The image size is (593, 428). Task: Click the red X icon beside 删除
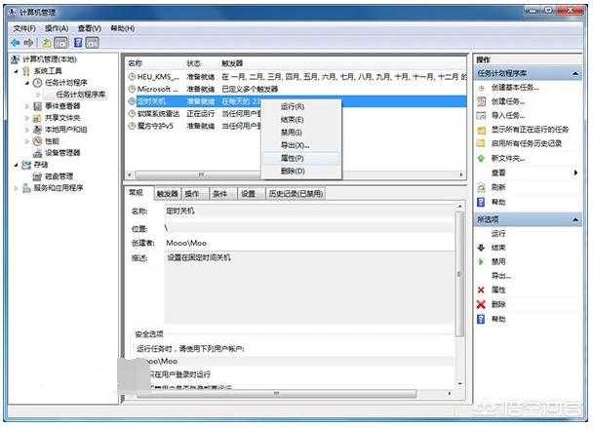click(481, 304)
